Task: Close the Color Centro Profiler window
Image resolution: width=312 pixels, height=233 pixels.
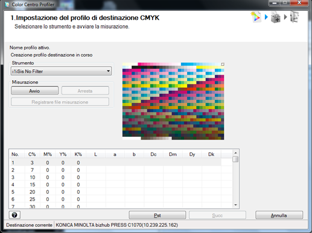Action: [x=299, y=3]
